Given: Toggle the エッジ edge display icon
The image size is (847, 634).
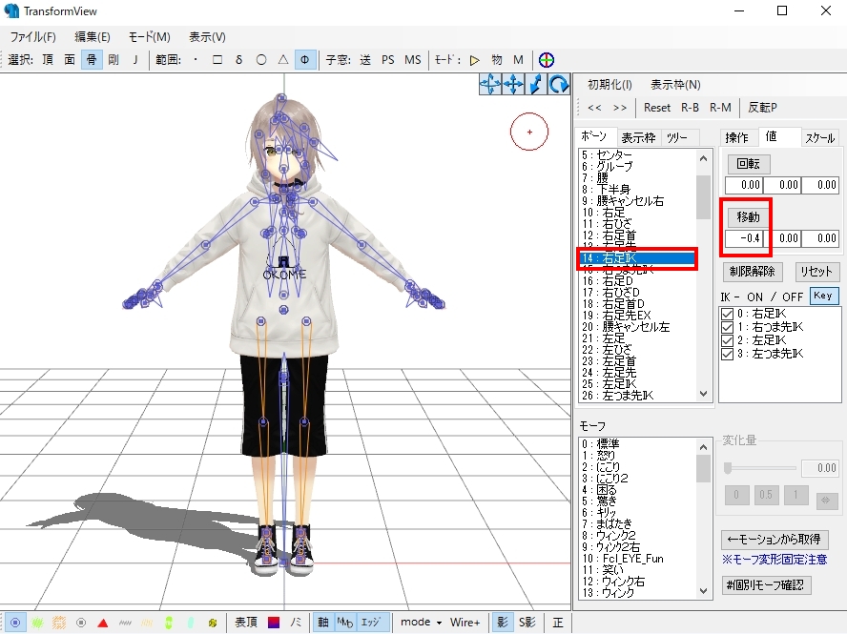Looking at the screenshot, I should [372, 621].
